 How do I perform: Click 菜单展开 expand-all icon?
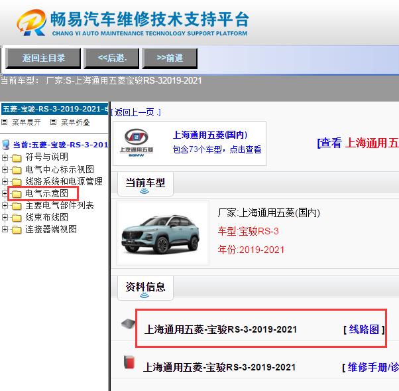coord(5,122)
